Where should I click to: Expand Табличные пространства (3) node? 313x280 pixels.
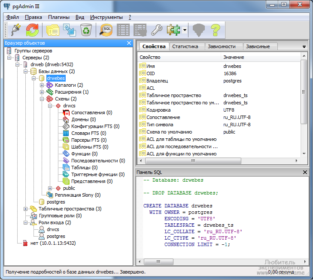[26, 209]
